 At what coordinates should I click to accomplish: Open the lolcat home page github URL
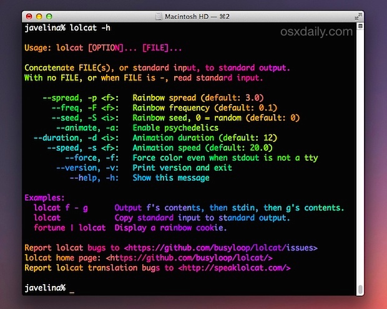click(x=189, y=258)
